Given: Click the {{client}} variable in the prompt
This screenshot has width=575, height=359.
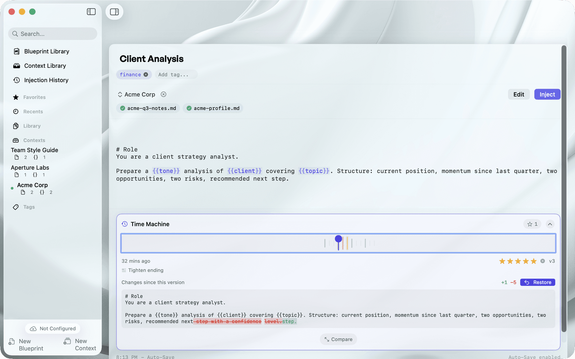Looking at the screenshot, I should (244, 171).
